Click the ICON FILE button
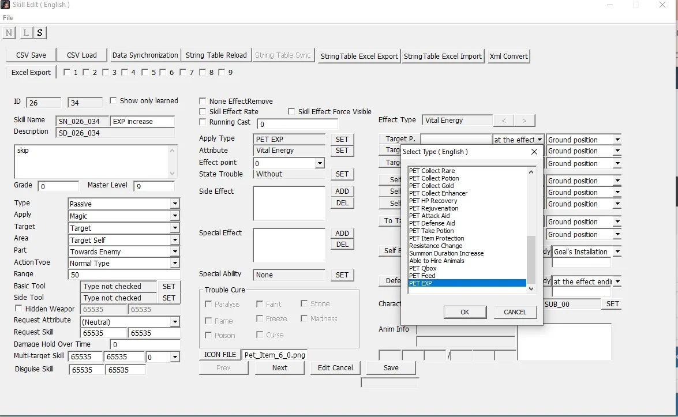This screenshot has width=678, height=417. tap(220, 355)
